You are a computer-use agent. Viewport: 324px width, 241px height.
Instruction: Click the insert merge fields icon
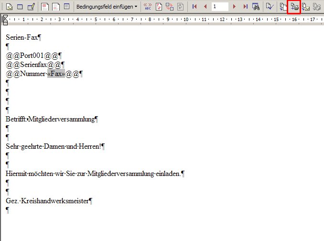pos(67,7)
